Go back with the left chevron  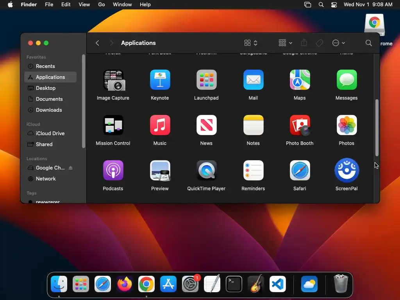97,43
